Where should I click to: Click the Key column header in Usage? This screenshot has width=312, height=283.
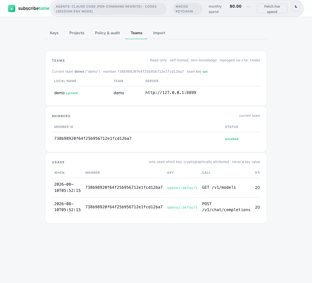click(x=170, y=173)
